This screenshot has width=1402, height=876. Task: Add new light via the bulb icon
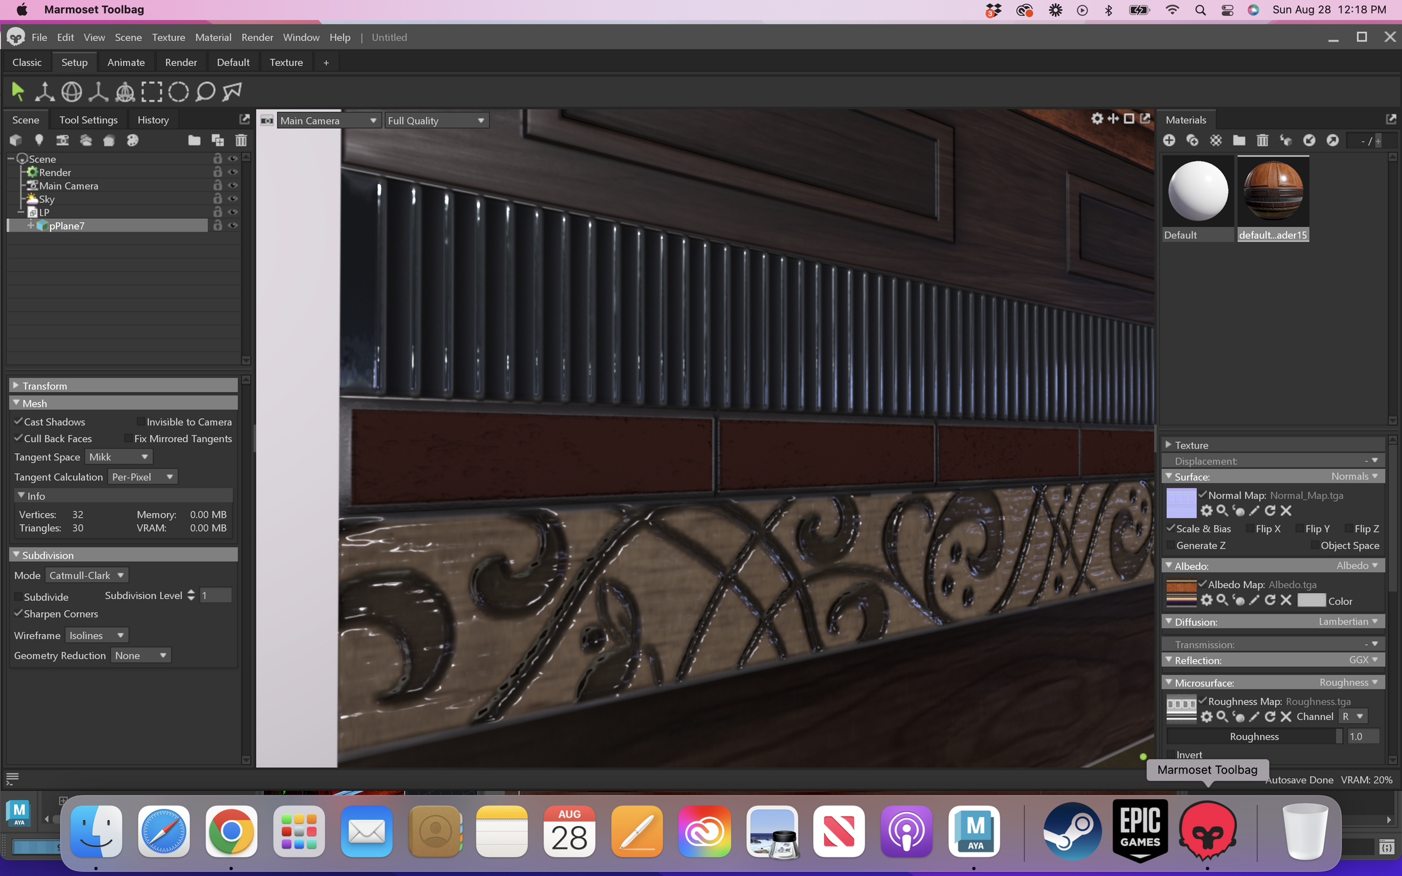click(39, 140)
